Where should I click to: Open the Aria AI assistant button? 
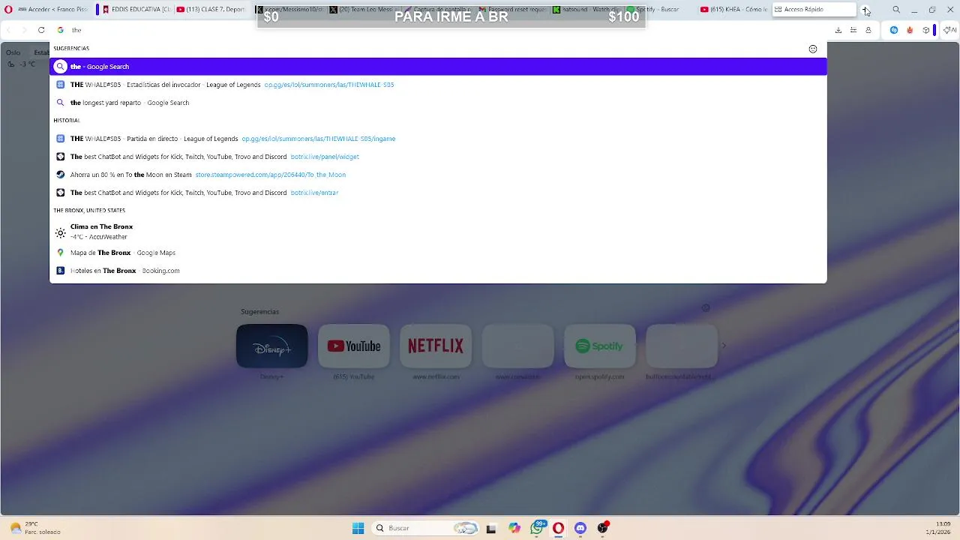949,30
